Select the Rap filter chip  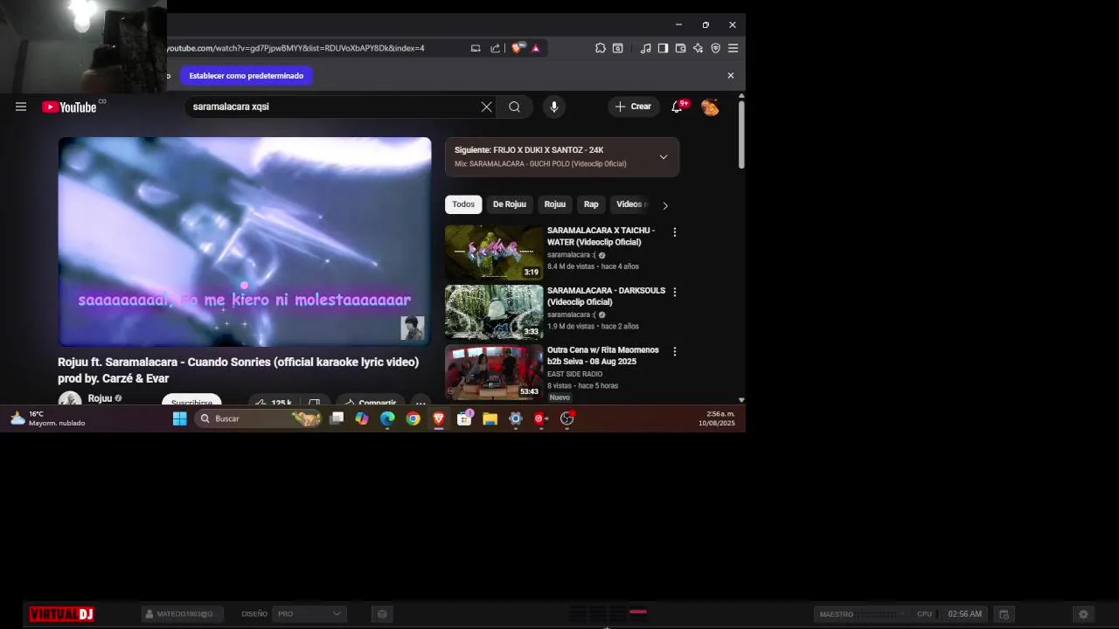(591, 204)
